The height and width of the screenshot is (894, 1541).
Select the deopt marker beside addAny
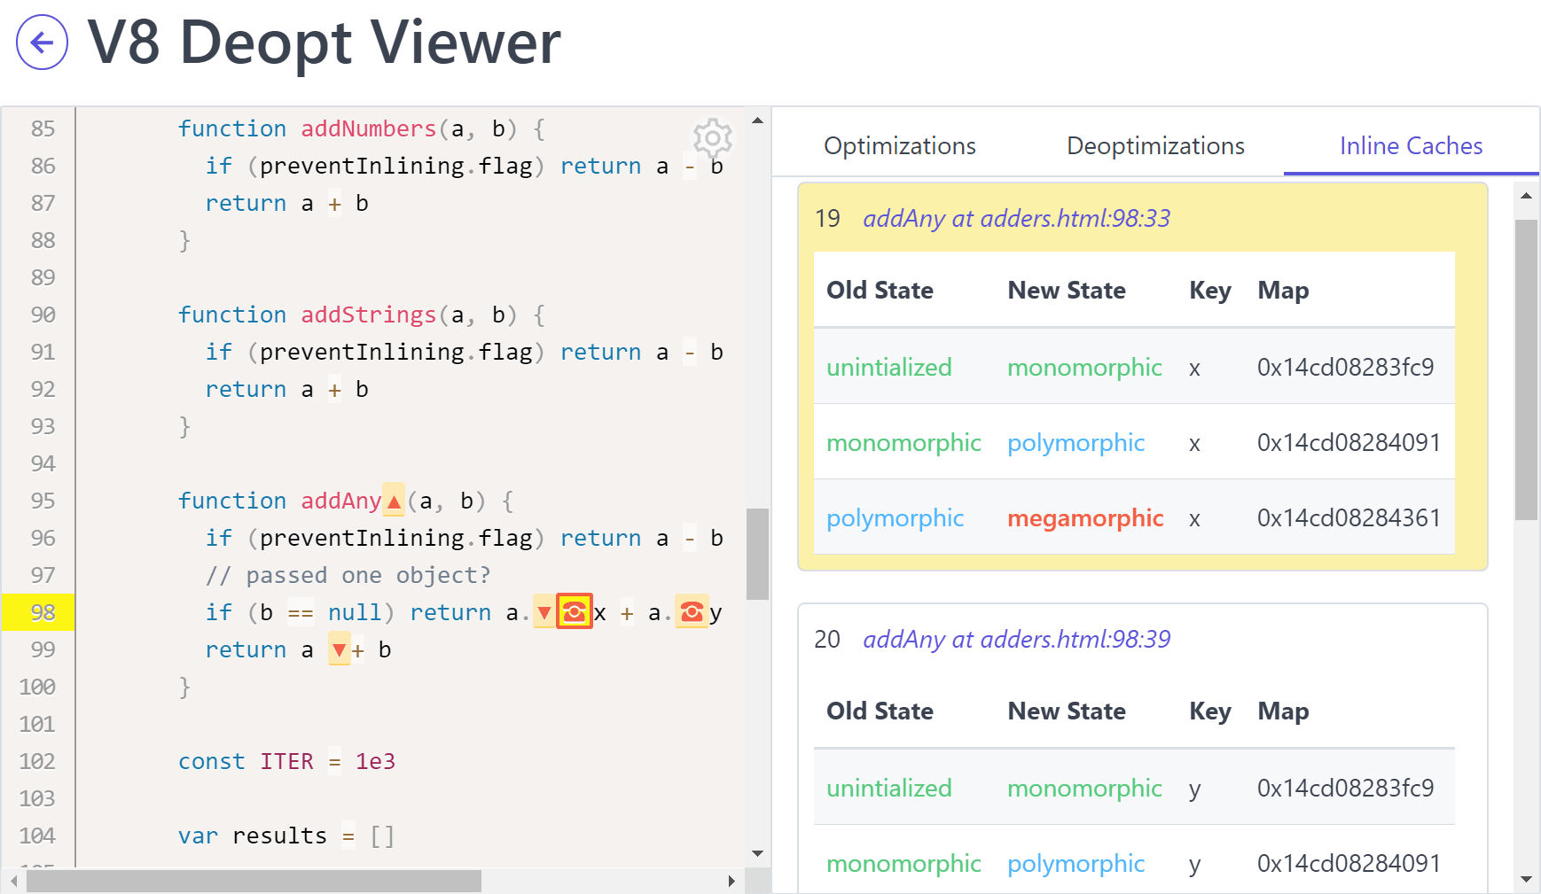pyautogui.click(x=392, y=501)
